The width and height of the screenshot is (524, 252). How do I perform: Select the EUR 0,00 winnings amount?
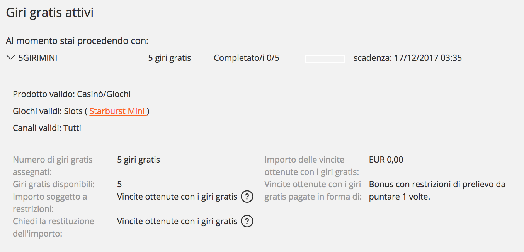coord(386,160)
